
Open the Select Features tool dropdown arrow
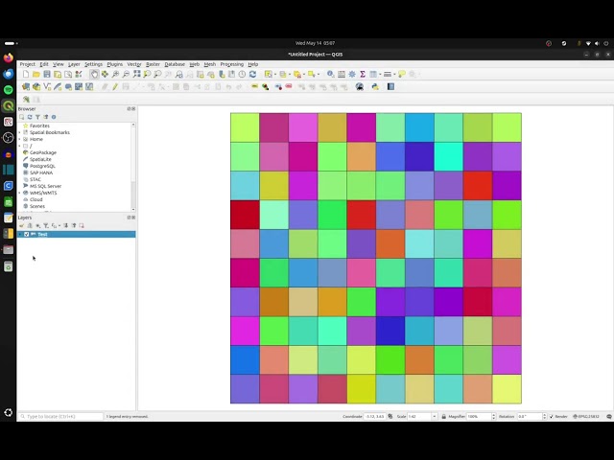(x=275, y=74)
